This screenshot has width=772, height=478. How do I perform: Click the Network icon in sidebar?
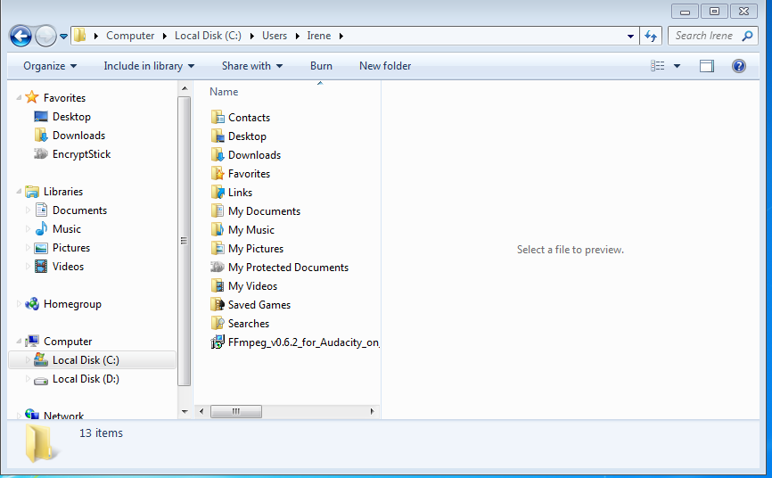click(x=32, y=414)
